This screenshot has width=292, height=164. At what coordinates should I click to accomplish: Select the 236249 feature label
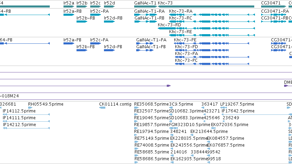coord(231,118)
